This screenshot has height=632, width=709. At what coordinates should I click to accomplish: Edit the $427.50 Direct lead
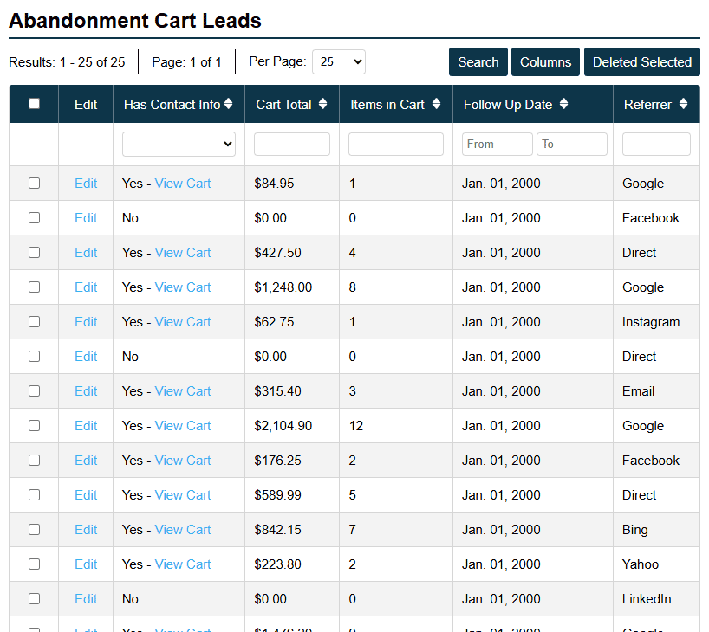(x=86, y=252)
